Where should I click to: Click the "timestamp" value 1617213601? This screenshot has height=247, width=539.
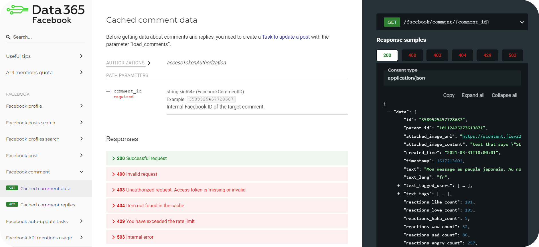[449, 161]
